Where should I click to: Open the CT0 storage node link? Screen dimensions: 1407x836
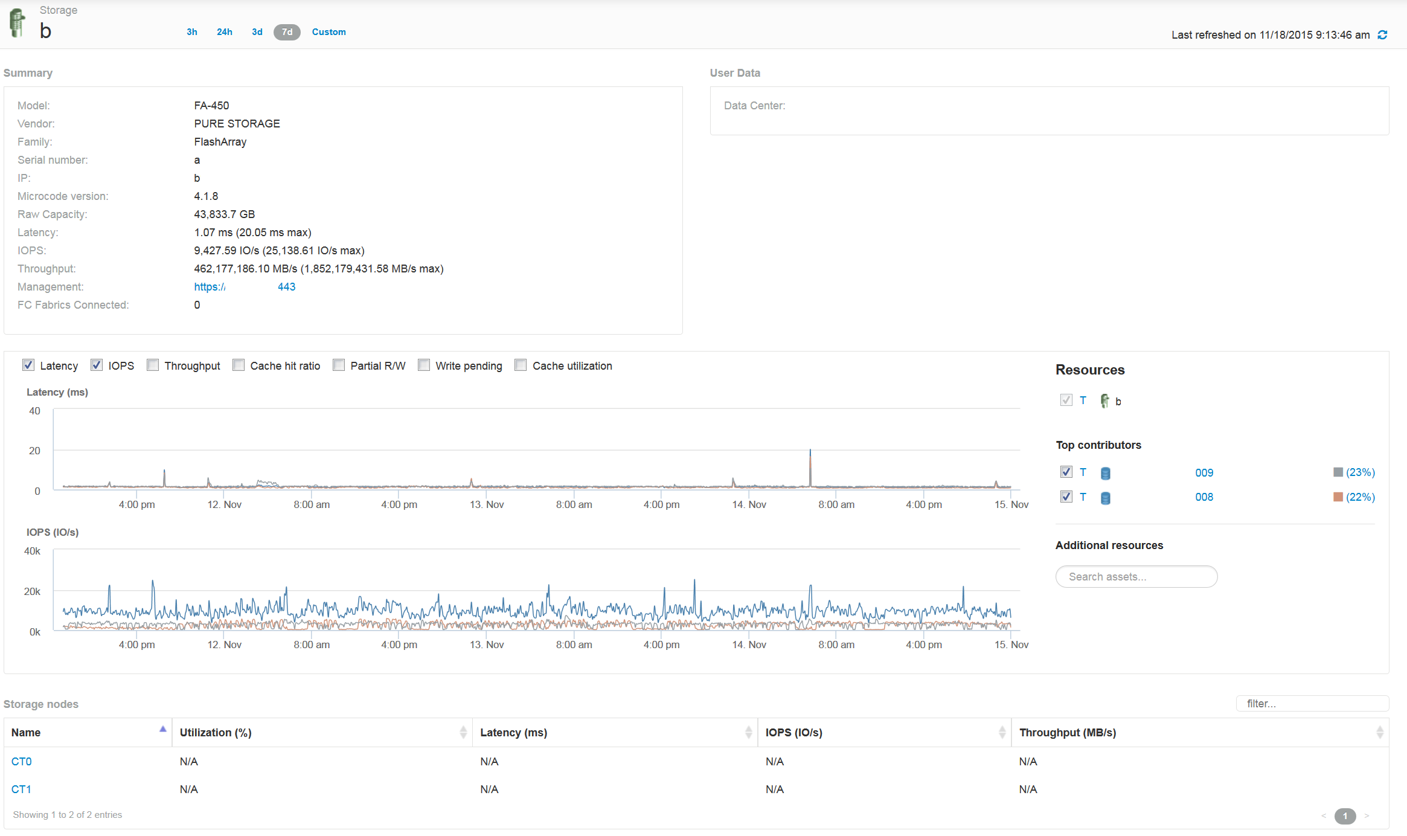[x=21, y=762]
